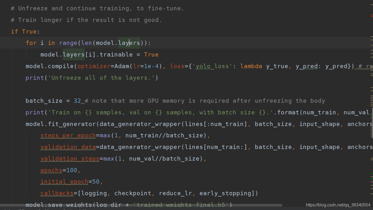The width and height of the screenshot is (373, 210).
Task: Click the comment "# Train longer if the result is not good."
Action: tap(86, 20)
